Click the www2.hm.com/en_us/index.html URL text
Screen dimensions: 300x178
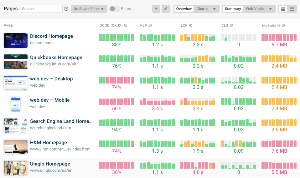(x=60, y=149)
